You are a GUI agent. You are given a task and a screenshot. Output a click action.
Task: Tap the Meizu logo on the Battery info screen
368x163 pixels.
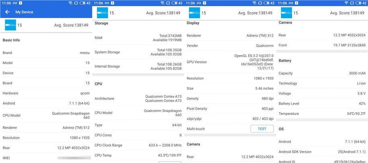pyautogui.click(x=287, y=13)
